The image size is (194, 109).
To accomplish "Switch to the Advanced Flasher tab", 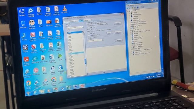I will [74, 21].
